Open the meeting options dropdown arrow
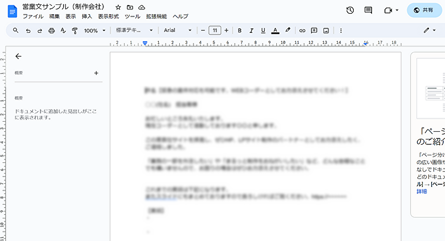 [x=397, y=10]
